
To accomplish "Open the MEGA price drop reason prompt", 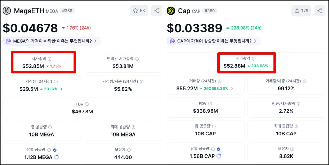I will pos(51,41).
